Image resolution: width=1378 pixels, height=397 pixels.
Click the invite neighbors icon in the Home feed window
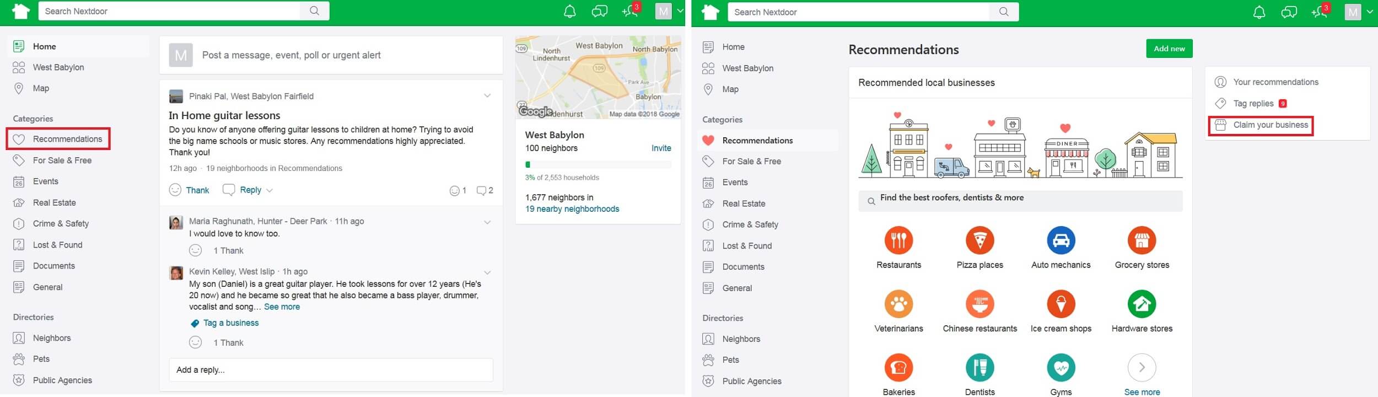pos(631,11)
